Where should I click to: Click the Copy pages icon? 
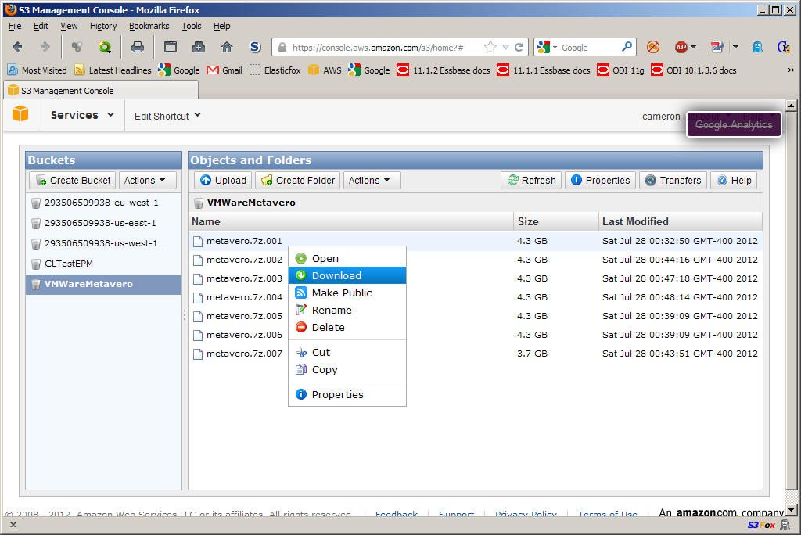coord(301,369)
